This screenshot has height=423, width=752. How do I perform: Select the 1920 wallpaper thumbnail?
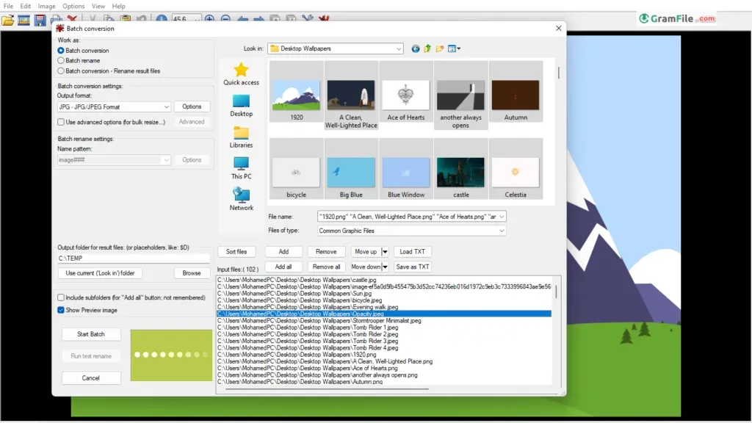pos(297,91)
